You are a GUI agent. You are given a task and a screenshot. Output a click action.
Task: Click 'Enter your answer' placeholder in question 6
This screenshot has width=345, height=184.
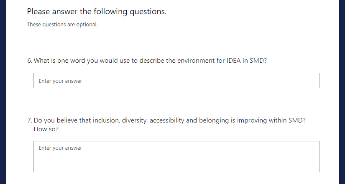tap(60, 81)
